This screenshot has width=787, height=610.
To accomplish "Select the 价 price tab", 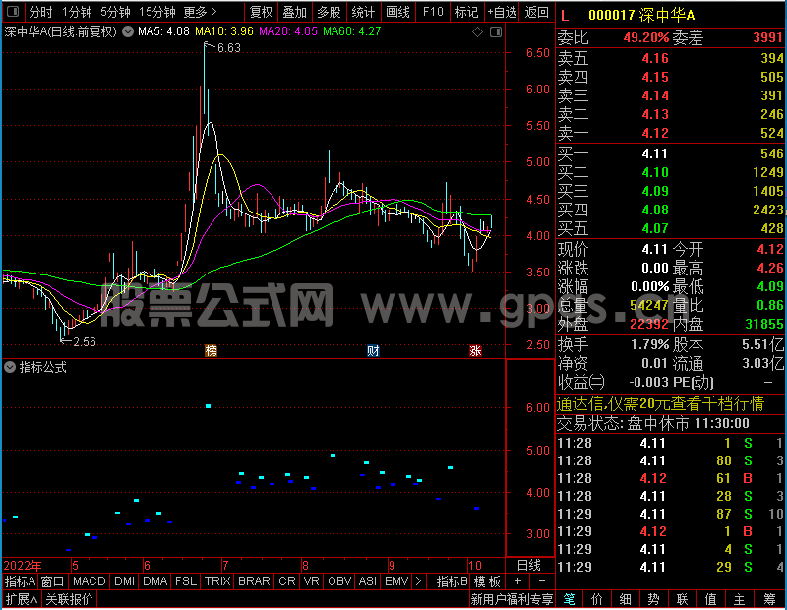I will coord(597,599).
